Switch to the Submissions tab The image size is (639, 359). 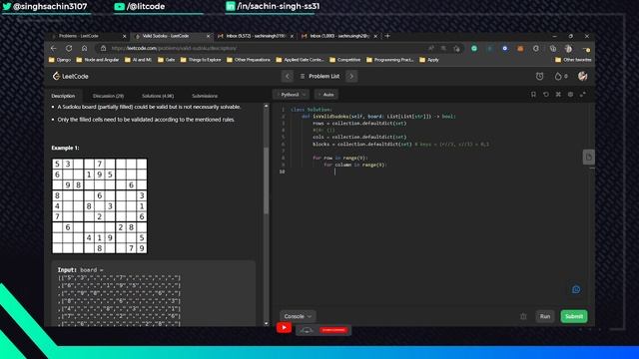click(x=205, y=96)
